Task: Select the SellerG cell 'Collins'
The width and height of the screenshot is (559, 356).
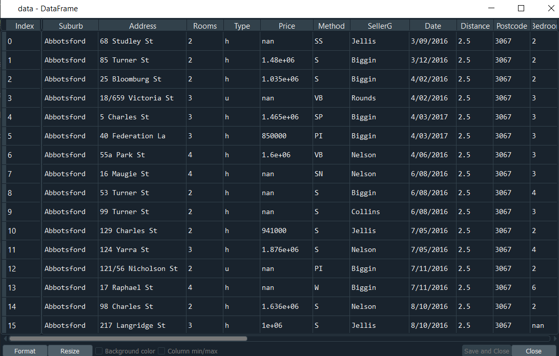Action: tap(379, 212)
